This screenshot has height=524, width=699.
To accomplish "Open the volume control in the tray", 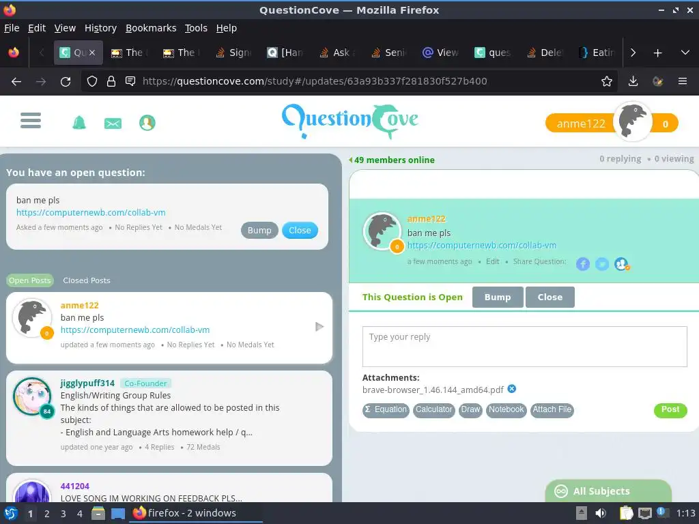I will (601, 513).
